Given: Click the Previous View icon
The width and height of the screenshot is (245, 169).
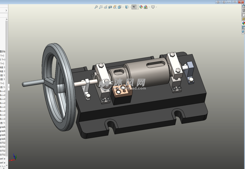Looking at the screenshot, I should pyautogui.click(x=105, y=7).
